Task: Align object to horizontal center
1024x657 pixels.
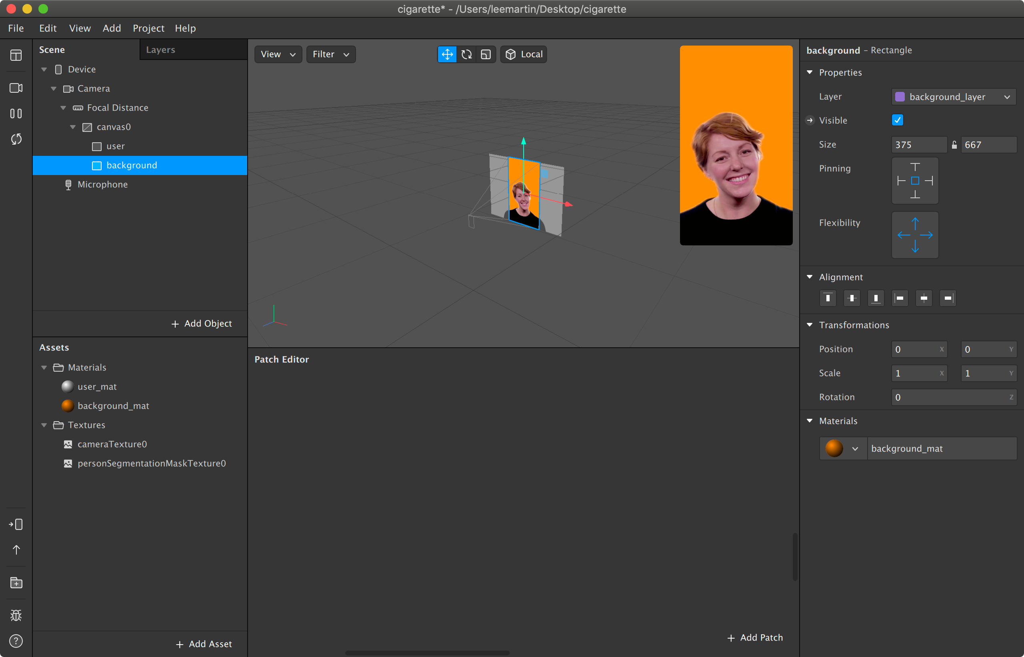Action: tap(924, 298)
